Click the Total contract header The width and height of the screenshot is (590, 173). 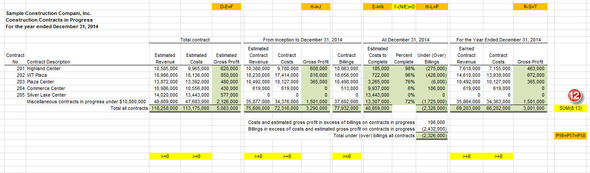point(195,40)
